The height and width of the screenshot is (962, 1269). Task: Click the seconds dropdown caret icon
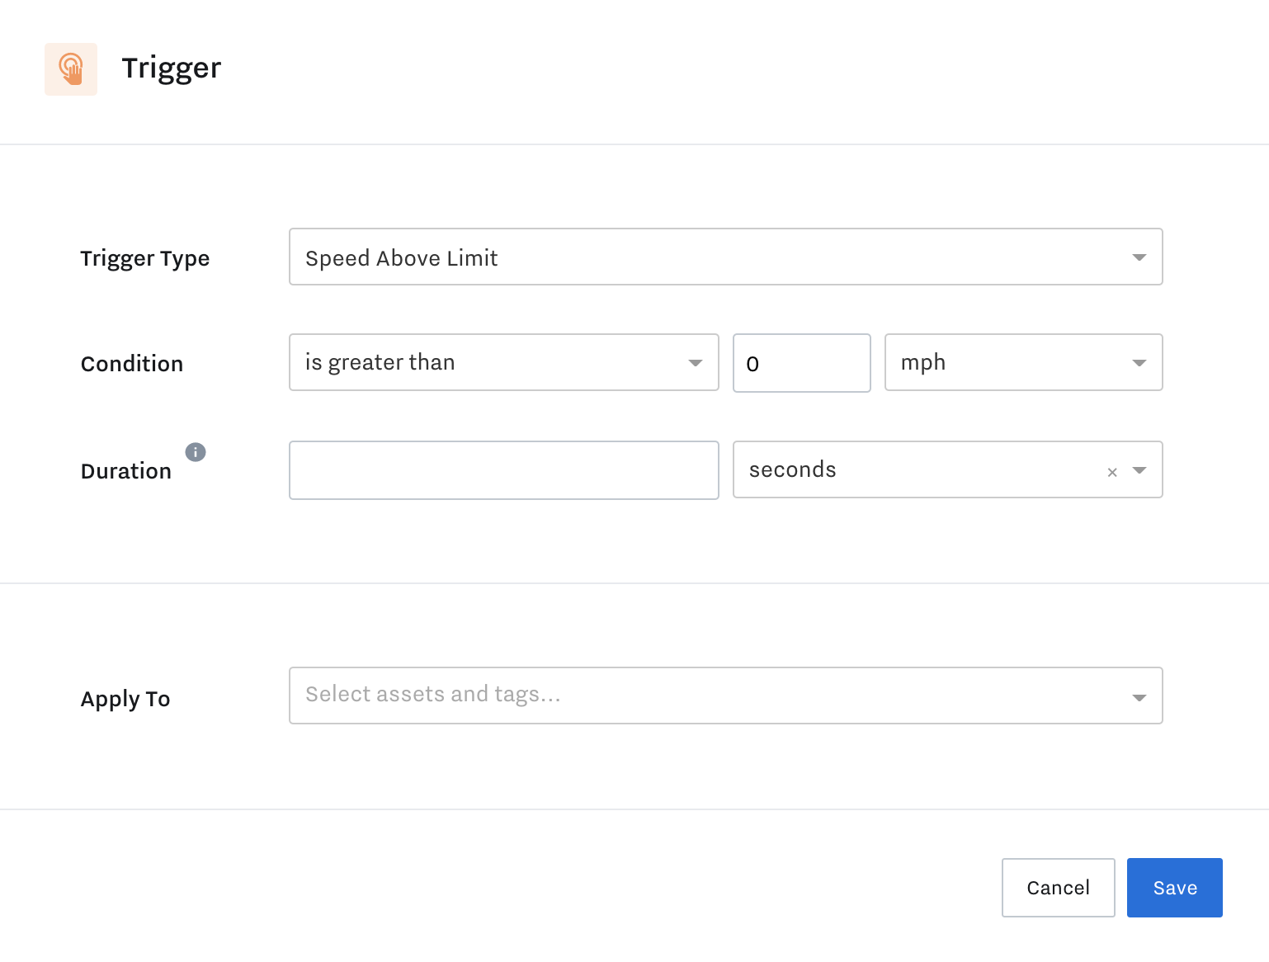(x=1139, y=470)
